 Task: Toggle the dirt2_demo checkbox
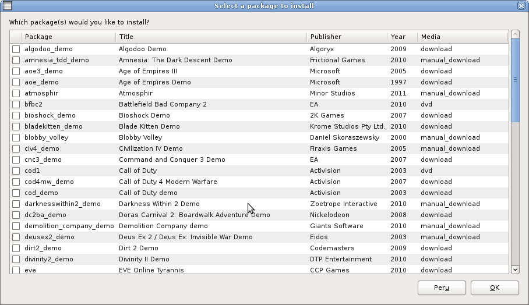click(16, 249)
